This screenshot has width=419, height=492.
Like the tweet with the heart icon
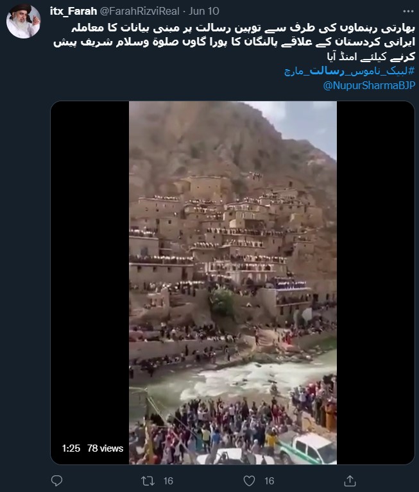point(249,480)
